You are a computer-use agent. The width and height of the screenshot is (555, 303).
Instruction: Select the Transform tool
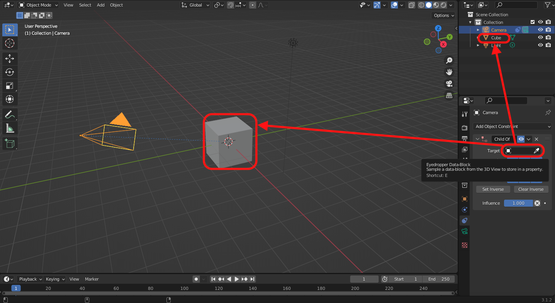tap(10, 99)
